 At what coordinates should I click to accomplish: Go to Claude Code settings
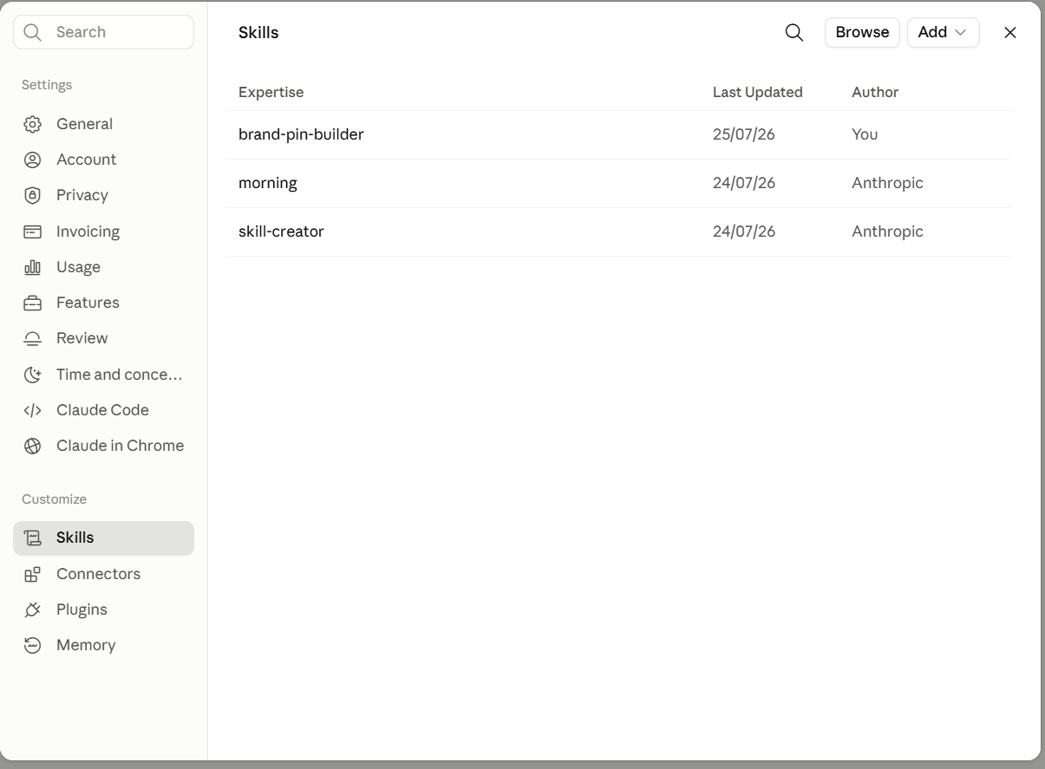(103, 410)
